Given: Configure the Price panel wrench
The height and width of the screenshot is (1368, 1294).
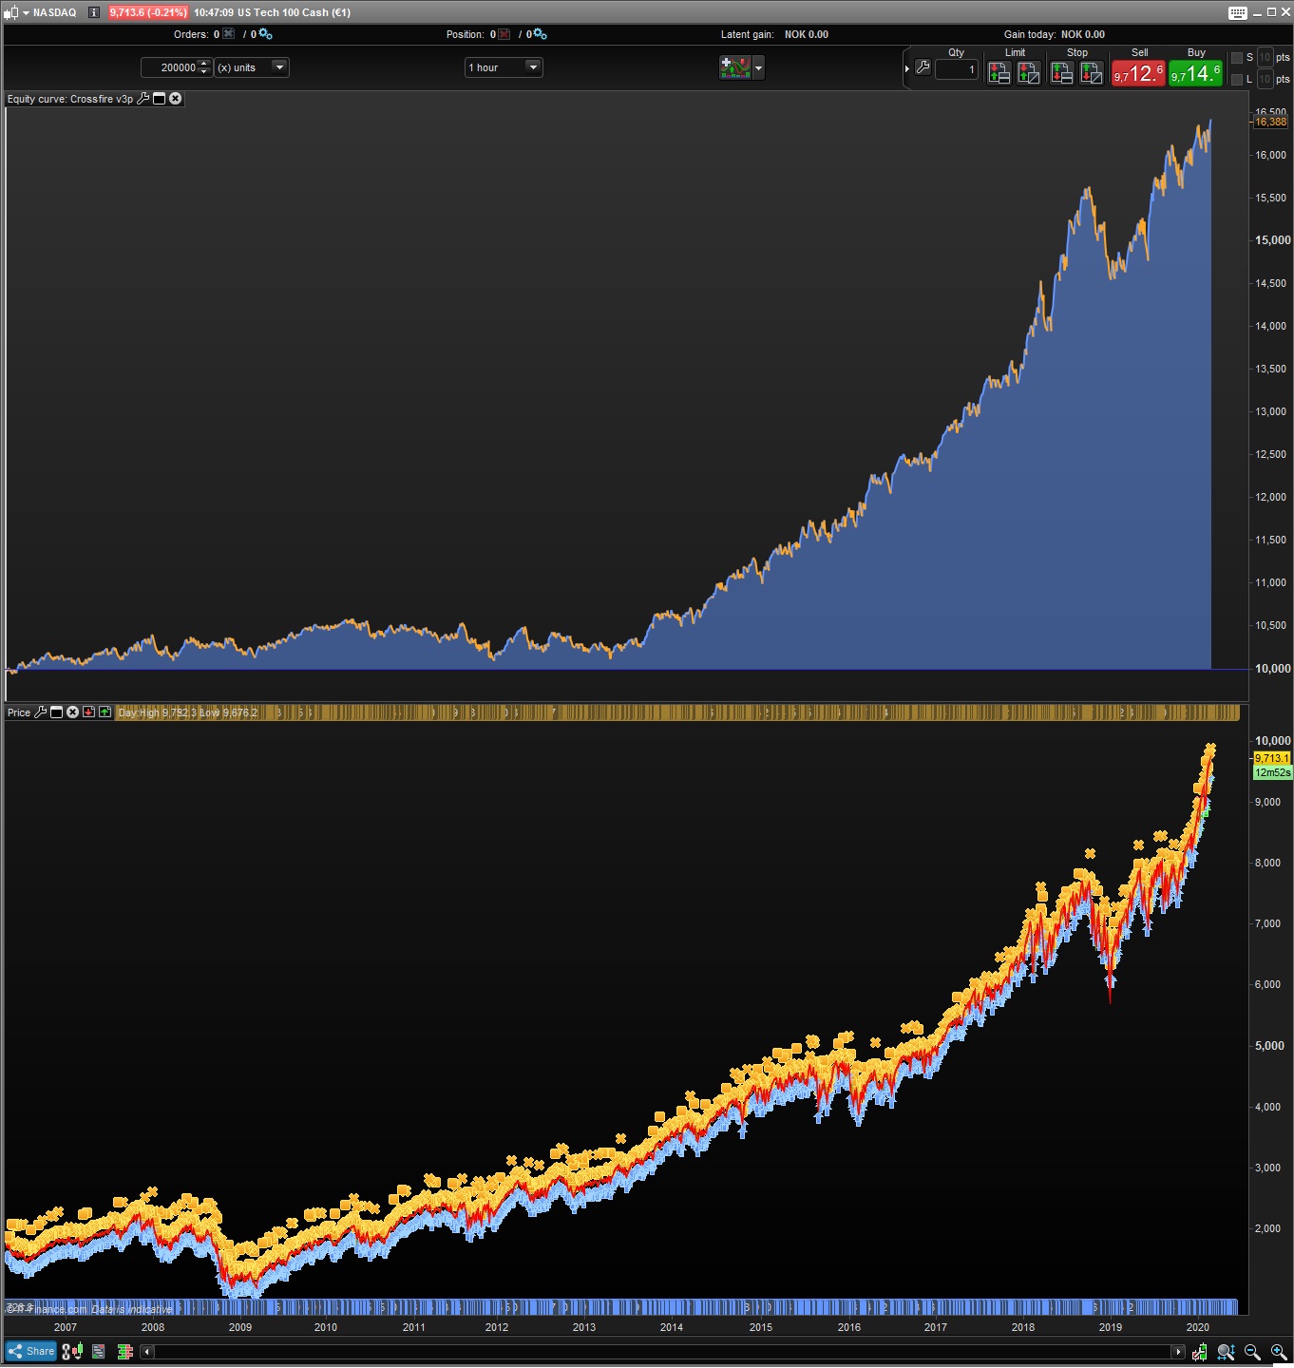Looking at the screenshot, I should (x=41, y=712).
